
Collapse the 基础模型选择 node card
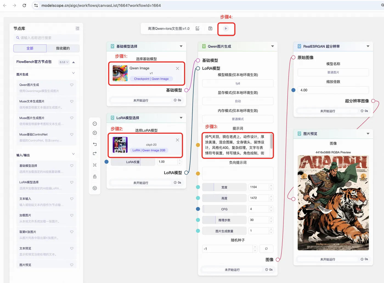point(181,46)
